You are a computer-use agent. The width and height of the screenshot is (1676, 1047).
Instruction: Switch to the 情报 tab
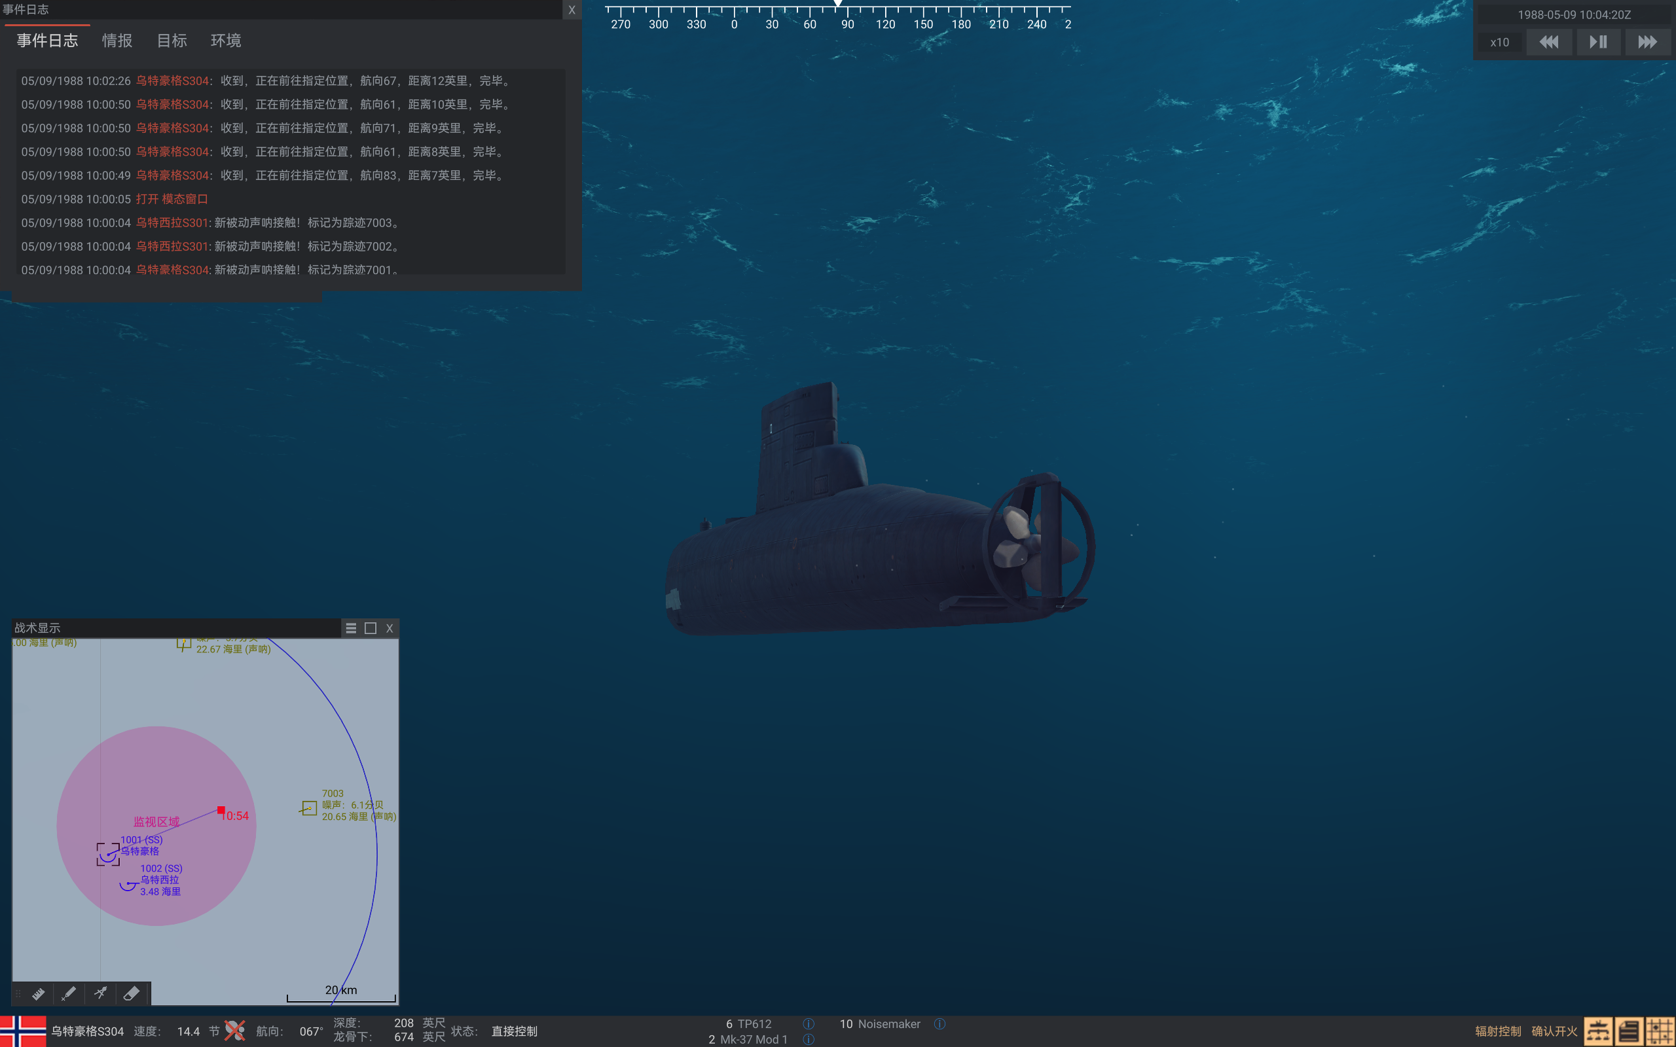click(x=117, y=41)
